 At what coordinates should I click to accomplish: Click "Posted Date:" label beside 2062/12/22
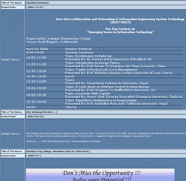8,7
